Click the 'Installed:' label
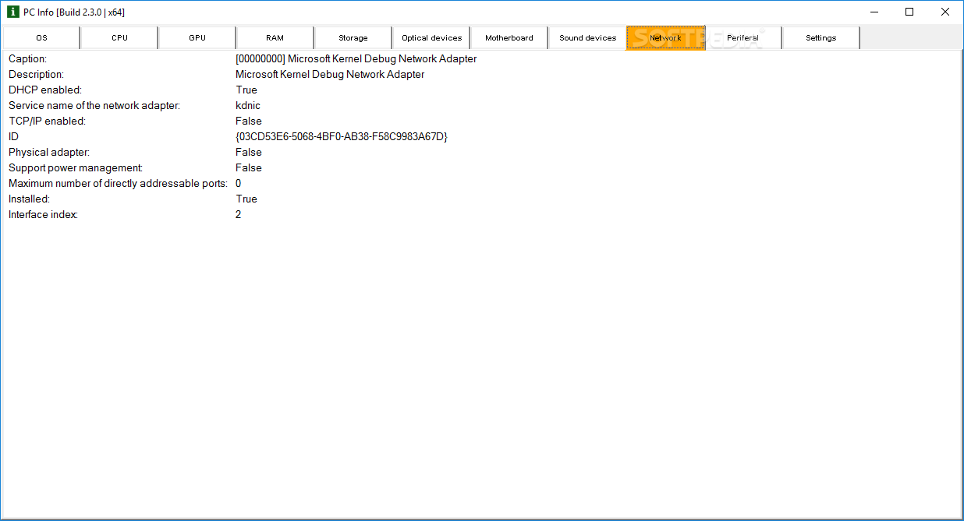 tap(29, 199)
